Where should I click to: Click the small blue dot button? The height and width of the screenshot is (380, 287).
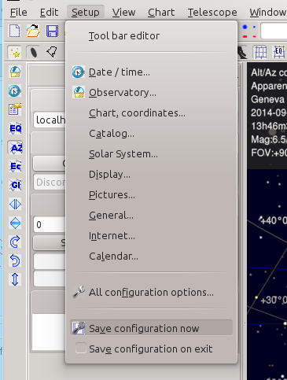click(254, 27)
